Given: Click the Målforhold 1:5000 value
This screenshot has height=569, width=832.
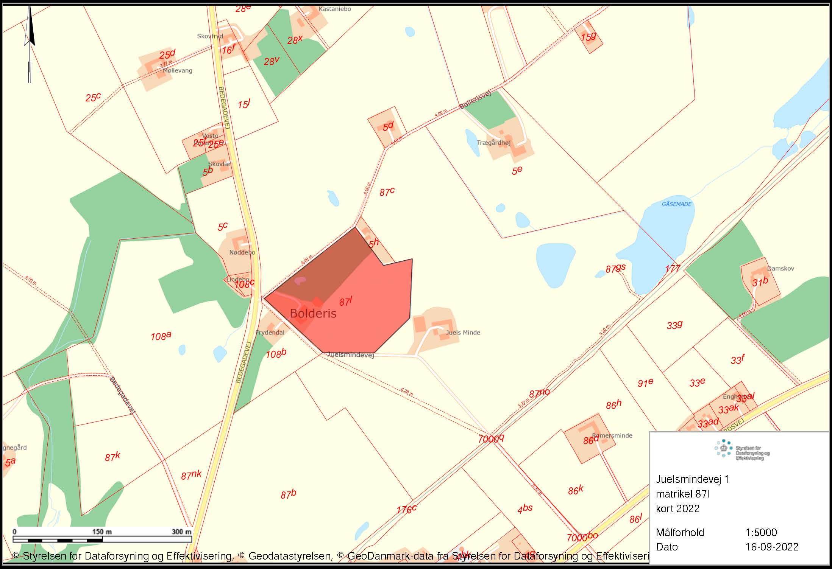Looking at the screenshot, I should 761,532.
